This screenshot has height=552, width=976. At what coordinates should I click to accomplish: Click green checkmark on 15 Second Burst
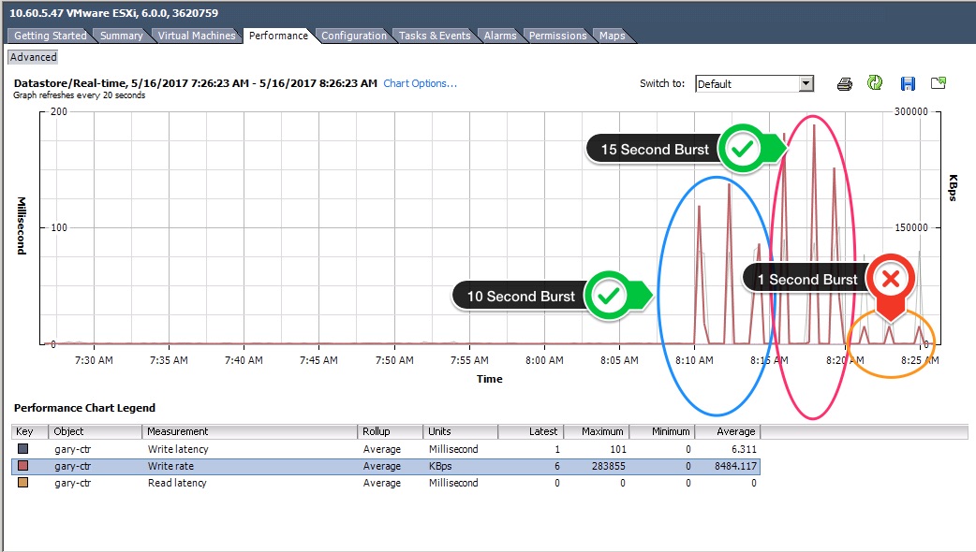pyautogui.click(x=743, y=149)
